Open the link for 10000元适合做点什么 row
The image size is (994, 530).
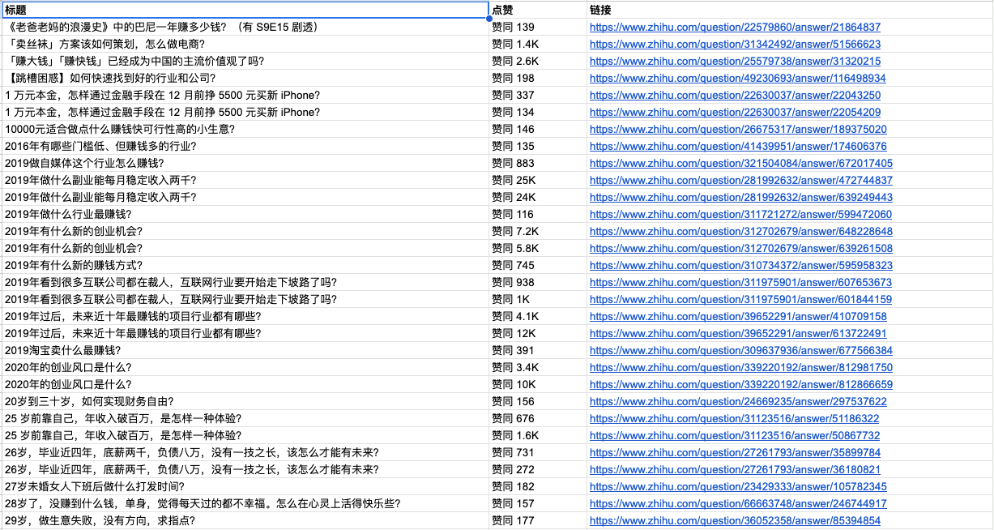pyautogui.click(x=738, y=129)
